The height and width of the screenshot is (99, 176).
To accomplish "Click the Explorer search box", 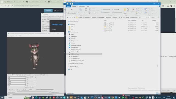I will (x=154, y=18).
